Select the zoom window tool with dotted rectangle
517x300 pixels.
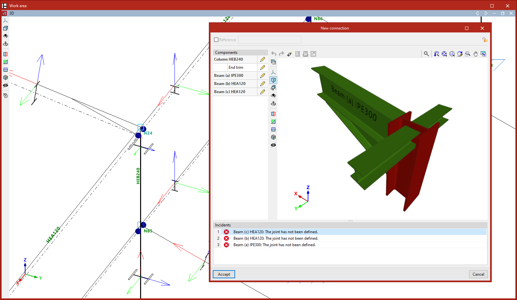tap(468, 54)
